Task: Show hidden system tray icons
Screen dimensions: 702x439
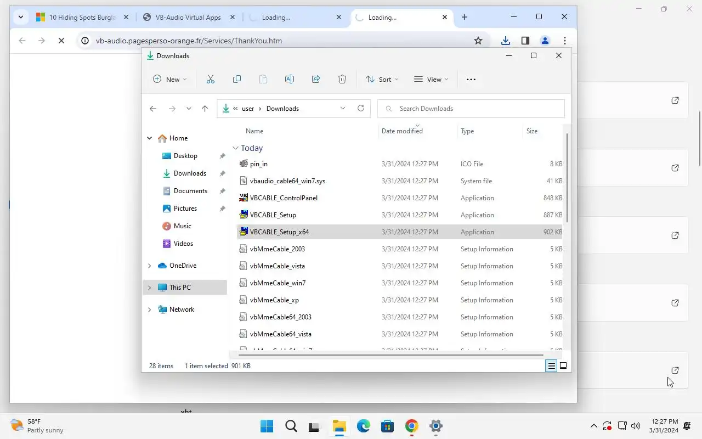Action: click(x=593, y=426)
